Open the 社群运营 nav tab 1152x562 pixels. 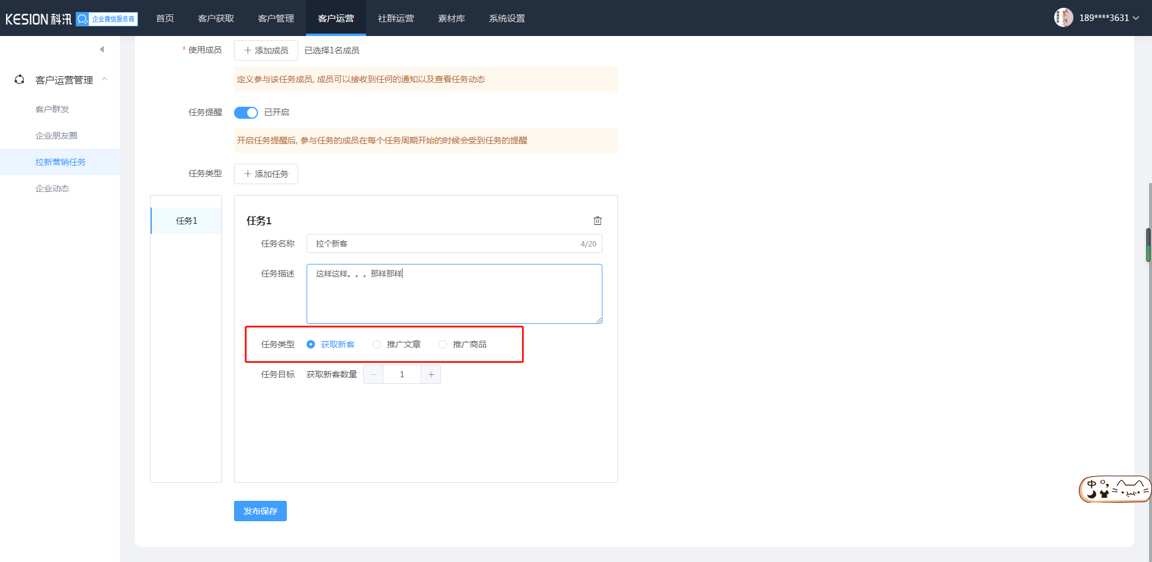point(396,18)
